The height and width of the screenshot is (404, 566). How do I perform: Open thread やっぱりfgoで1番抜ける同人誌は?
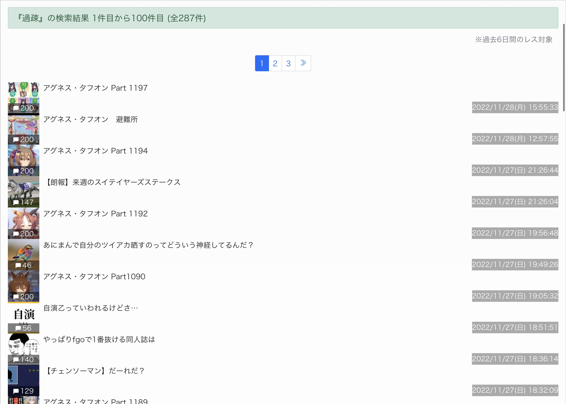99,339
